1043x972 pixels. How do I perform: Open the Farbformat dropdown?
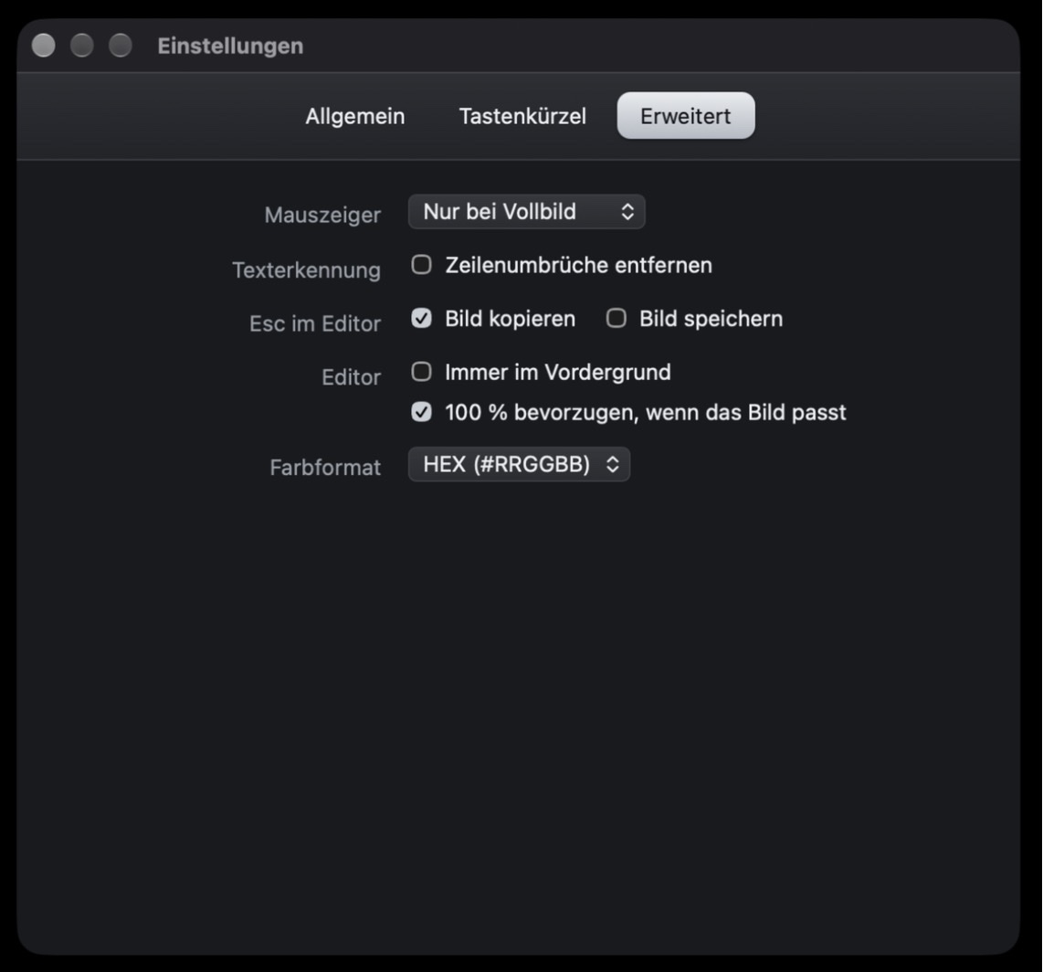click(519, 464)
